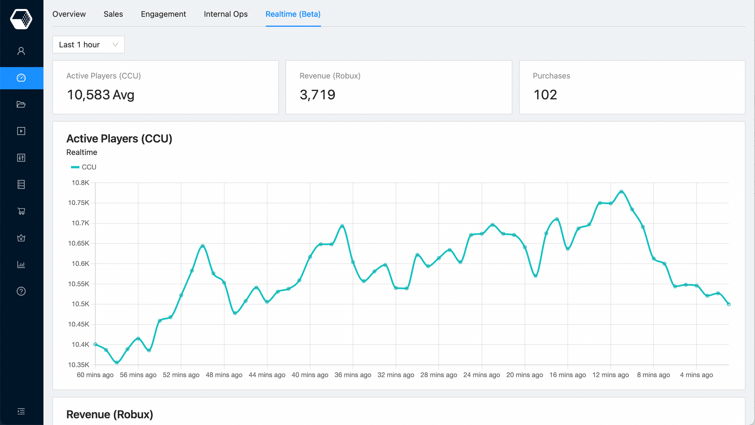This screenshot has width=755, height=425.
Task: Click the time range dropdown chevron
Action: click(115, 45)
